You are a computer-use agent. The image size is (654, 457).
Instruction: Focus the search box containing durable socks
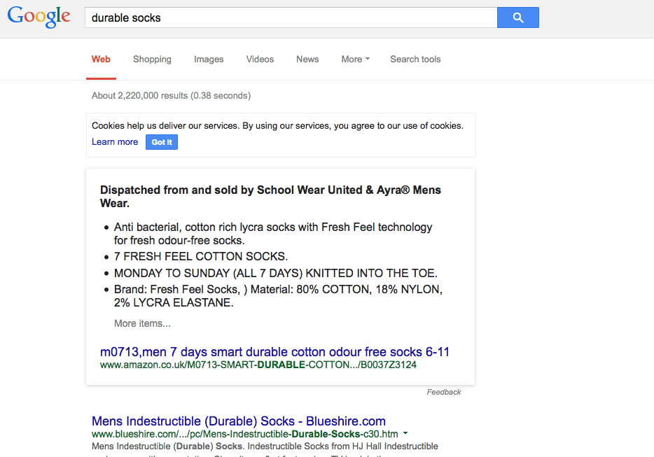pos(291,17)
